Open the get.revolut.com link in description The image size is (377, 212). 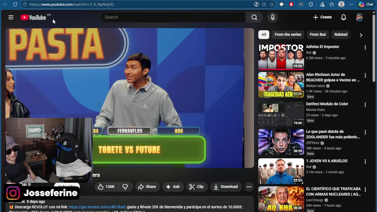[x=97, y=207]
